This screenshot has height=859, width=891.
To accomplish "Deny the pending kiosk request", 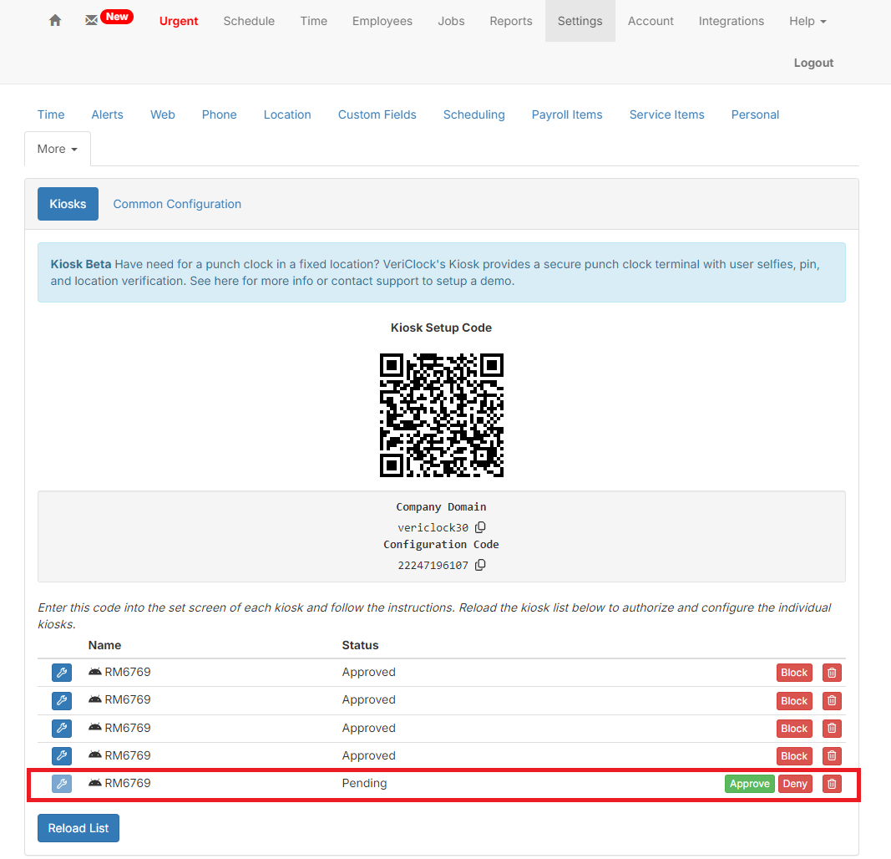I will click(794, 784).
